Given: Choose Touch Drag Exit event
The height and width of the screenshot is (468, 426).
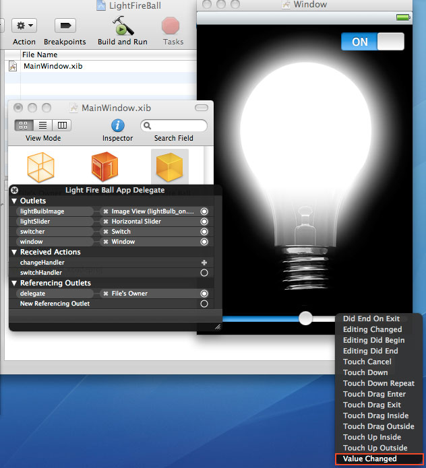Looking at the screenshot, I should (x=372, y=405).
